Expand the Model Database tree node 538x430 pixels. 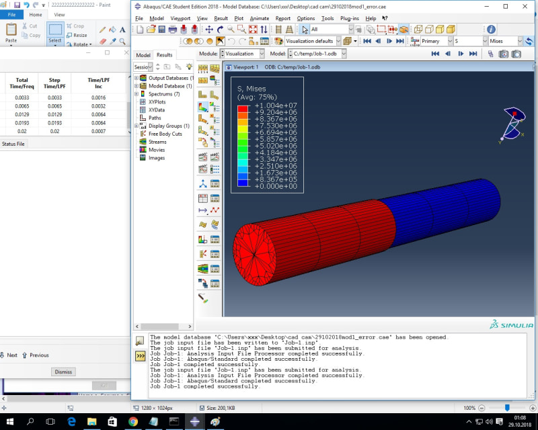[137, 86]
